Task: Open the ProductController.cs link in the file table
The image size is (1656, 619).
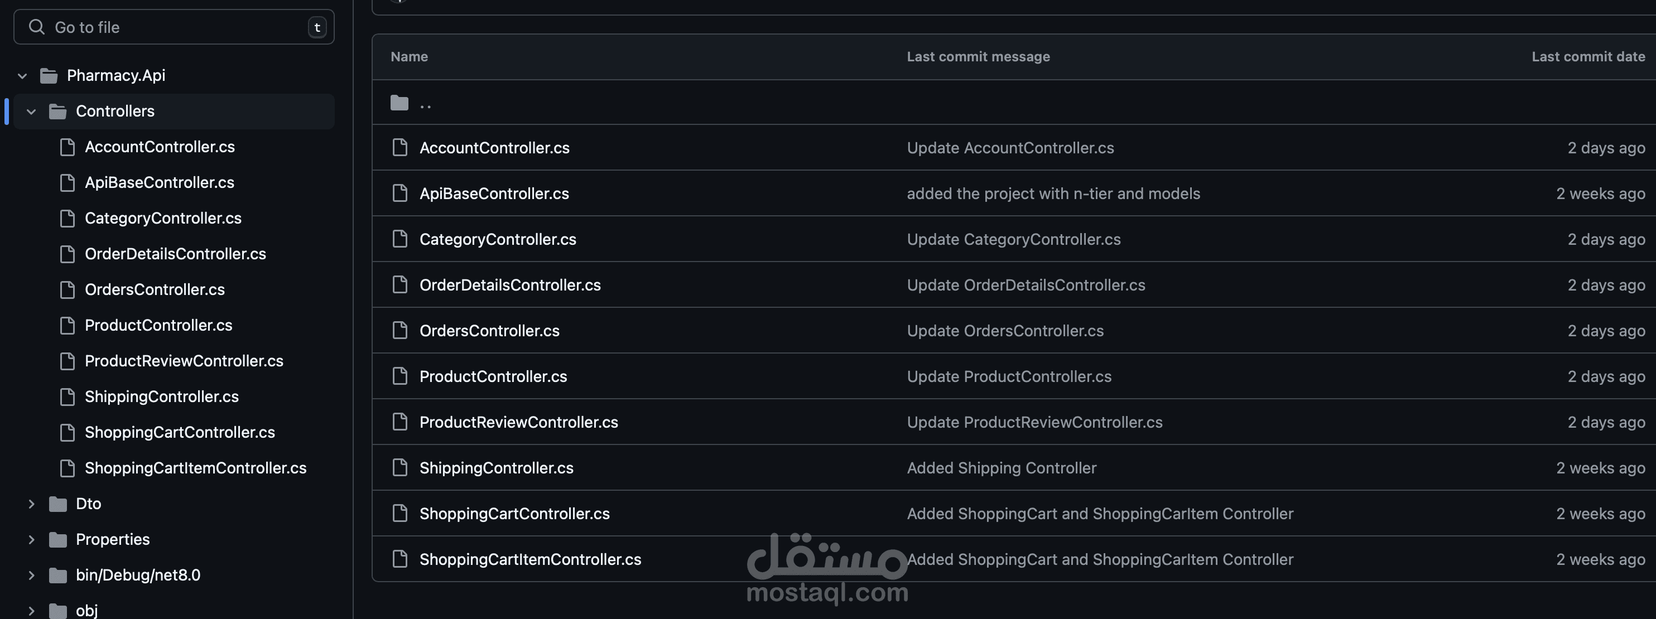Action: 493,376
